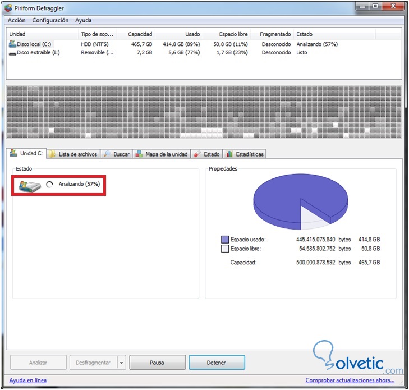Click the 7,2 GB capacity cell

pos(145,52)
